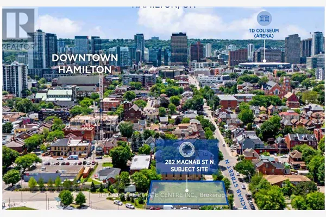Click the "282 MACNAB ST N" label
Image resolution: width=326 pixels, height=217 pixels.
click(189, 162)
